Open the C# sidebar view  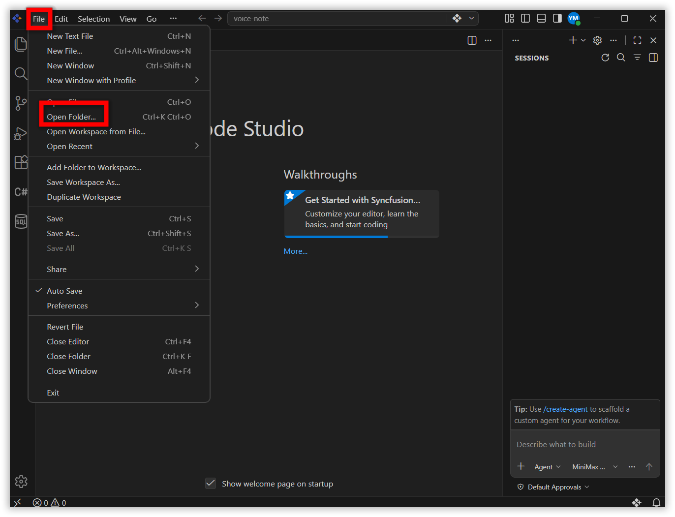(x=21, y=192)
